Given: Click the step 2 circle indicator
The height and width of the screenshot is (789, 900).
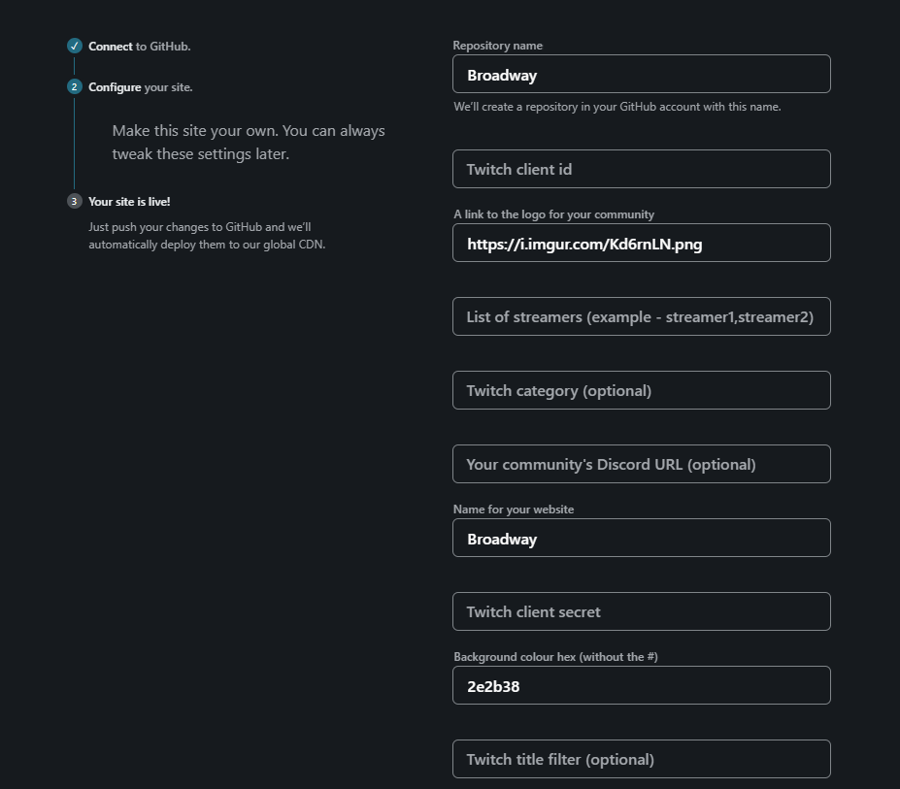Looking at the screenshot, I should coord(75,87).
